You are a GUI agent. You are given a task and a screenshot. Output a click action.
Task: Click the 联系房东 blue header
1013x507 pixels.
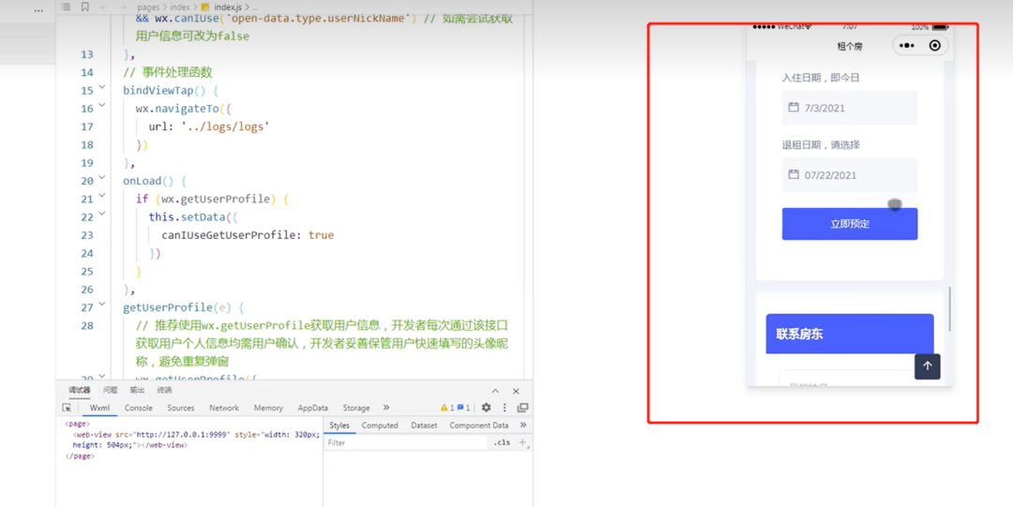pyautogui.click(x=850, y=334)
